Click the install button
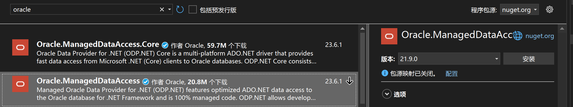 pyautogui.click(x=529, y=59)
